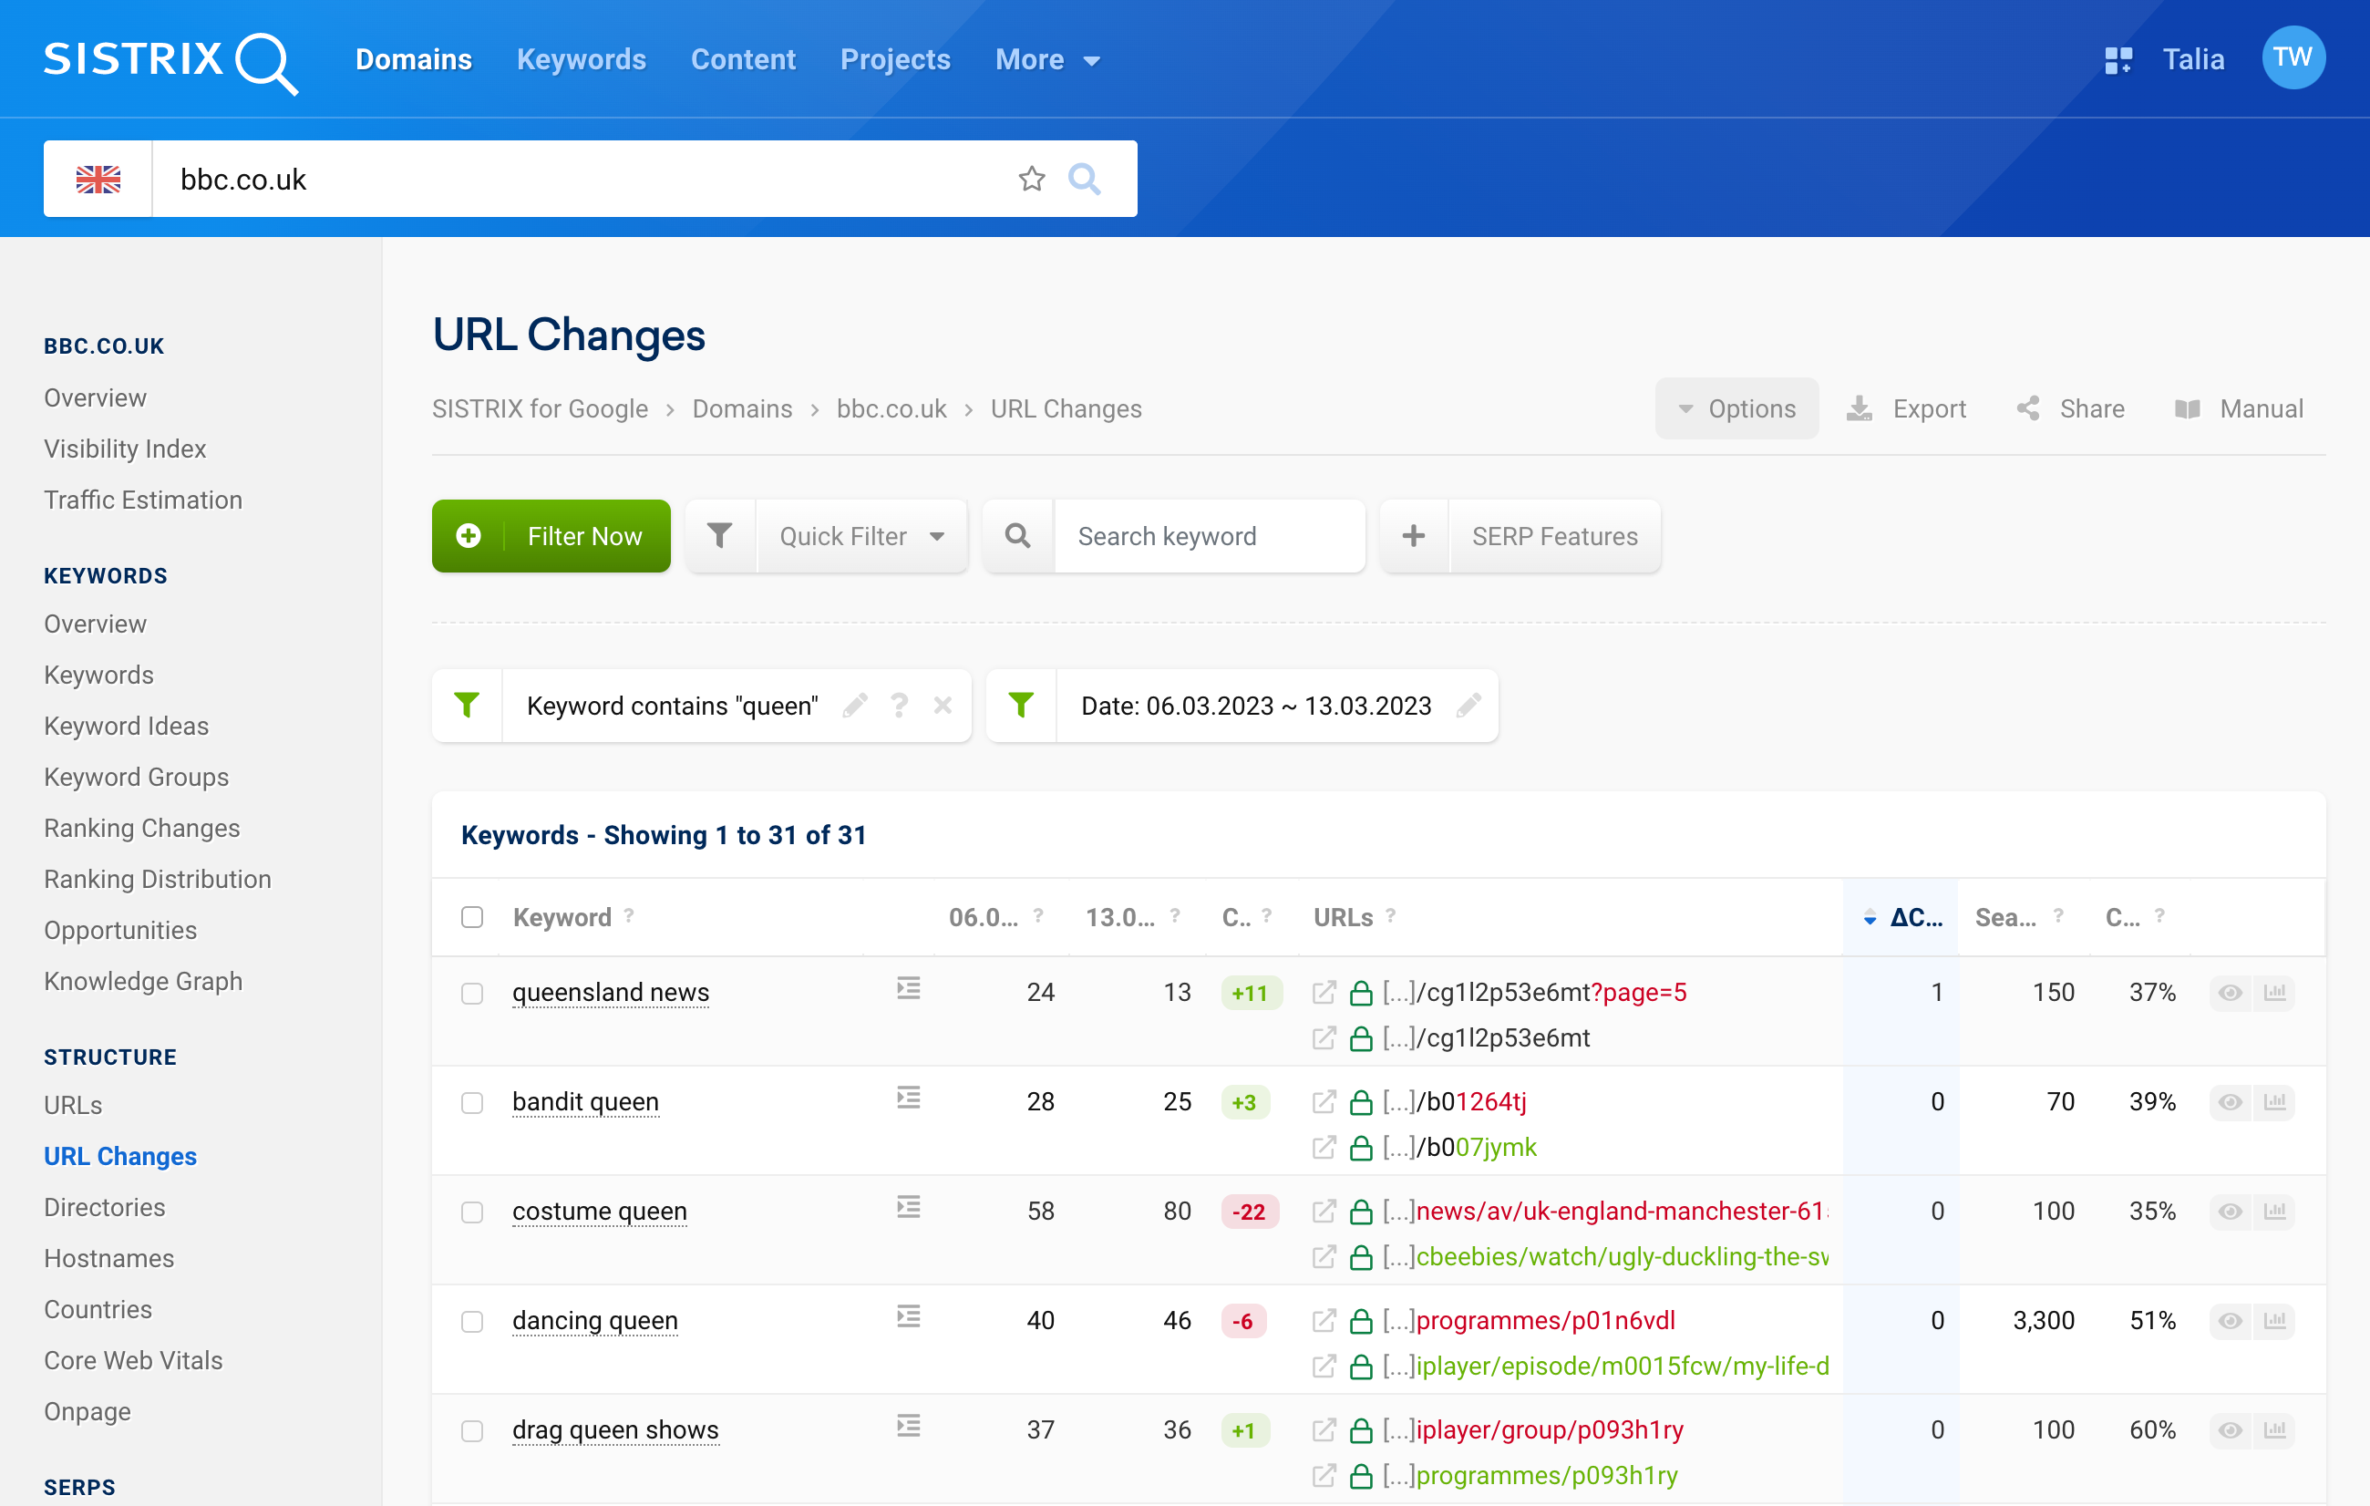Open the iplayer/group/p093h1ry URL link
This screenshot has width=2370, height=1506.
pos(1550,1429)
